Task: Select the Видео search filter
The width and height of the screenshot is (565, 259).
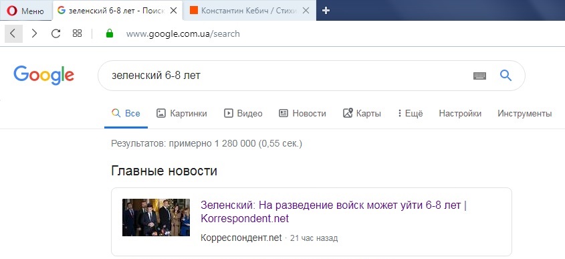Action: tap(243, 114)
